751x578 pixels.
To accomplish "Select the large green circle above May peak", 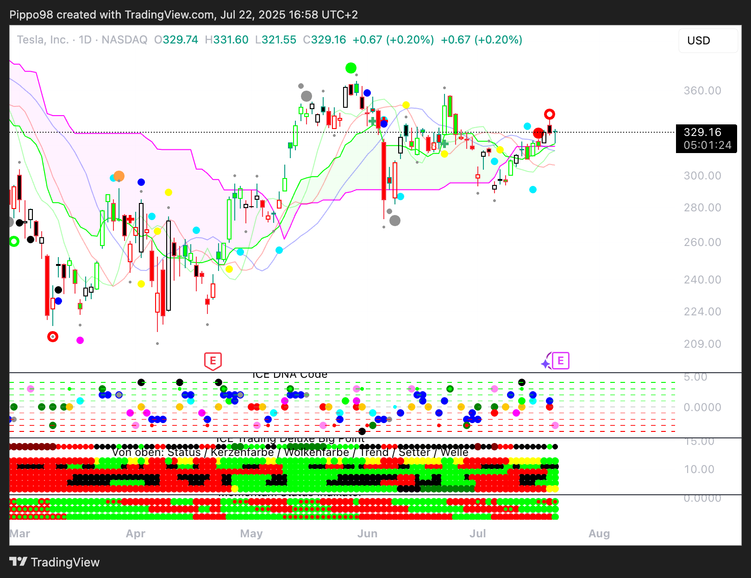I will tap(351, 68).
